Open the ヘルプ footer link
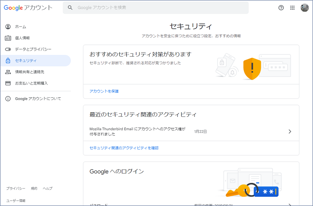This screenshot has height=206, width=313. point(47,188)
